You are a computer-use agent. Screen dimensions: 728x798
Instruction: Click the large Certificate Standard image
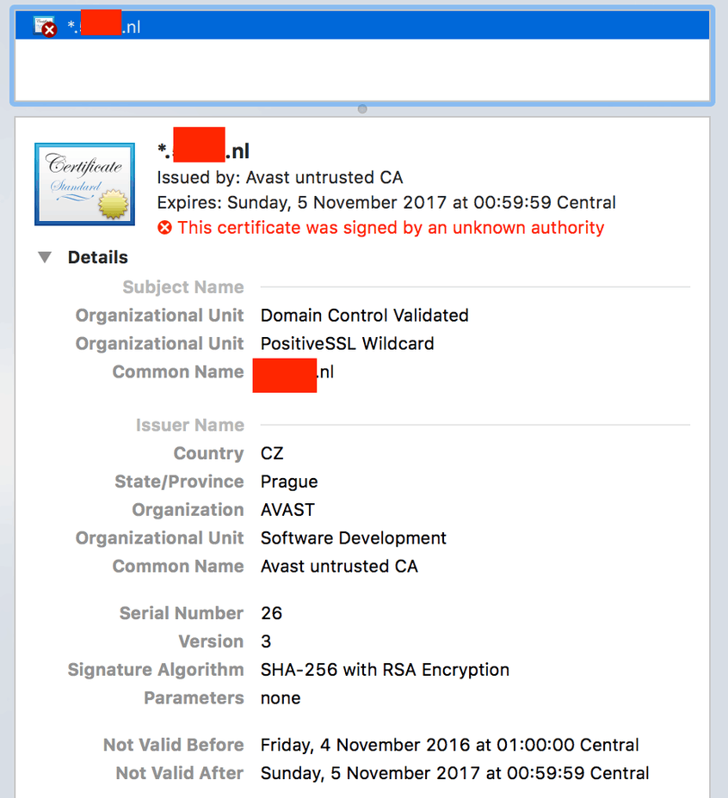(x=84, y=184)
